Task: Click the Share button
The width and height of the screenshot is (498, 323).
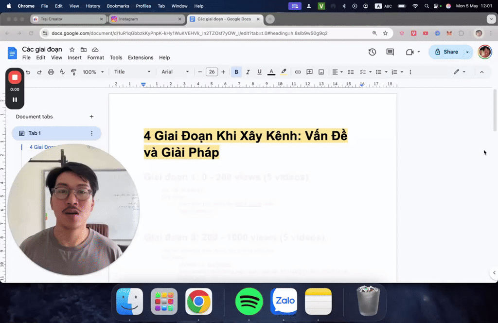Action: click(x=446, y=52)
